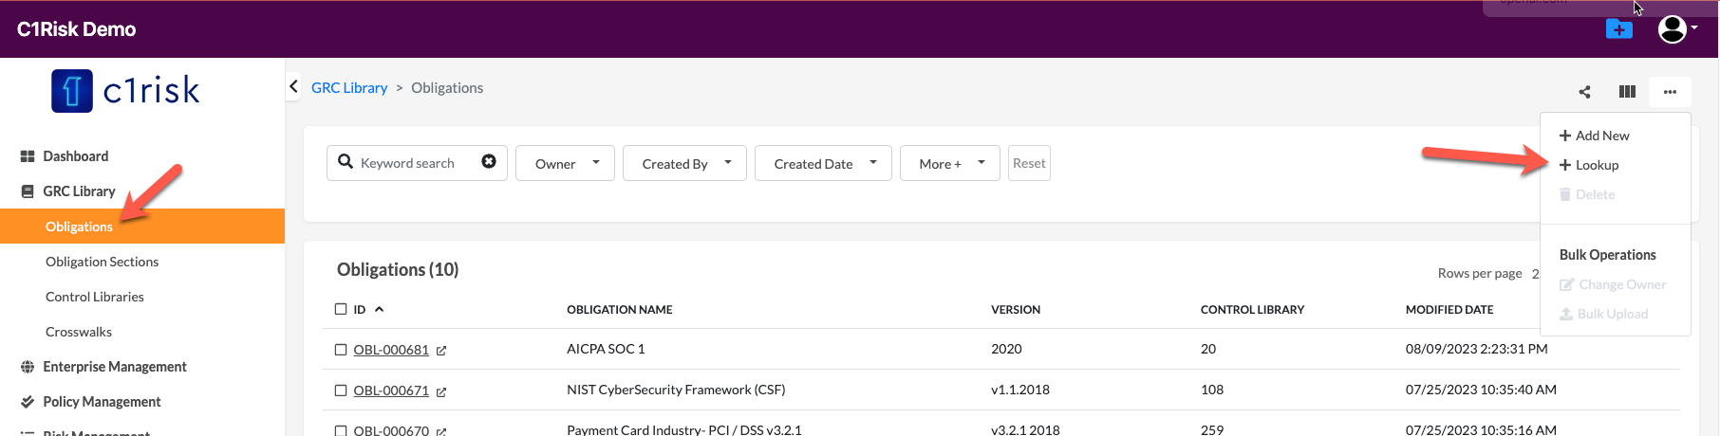Expand the Owner filter dropdown
Image resolution: width=1720 pixels, height=436 pixels.
tap(565, 163)
